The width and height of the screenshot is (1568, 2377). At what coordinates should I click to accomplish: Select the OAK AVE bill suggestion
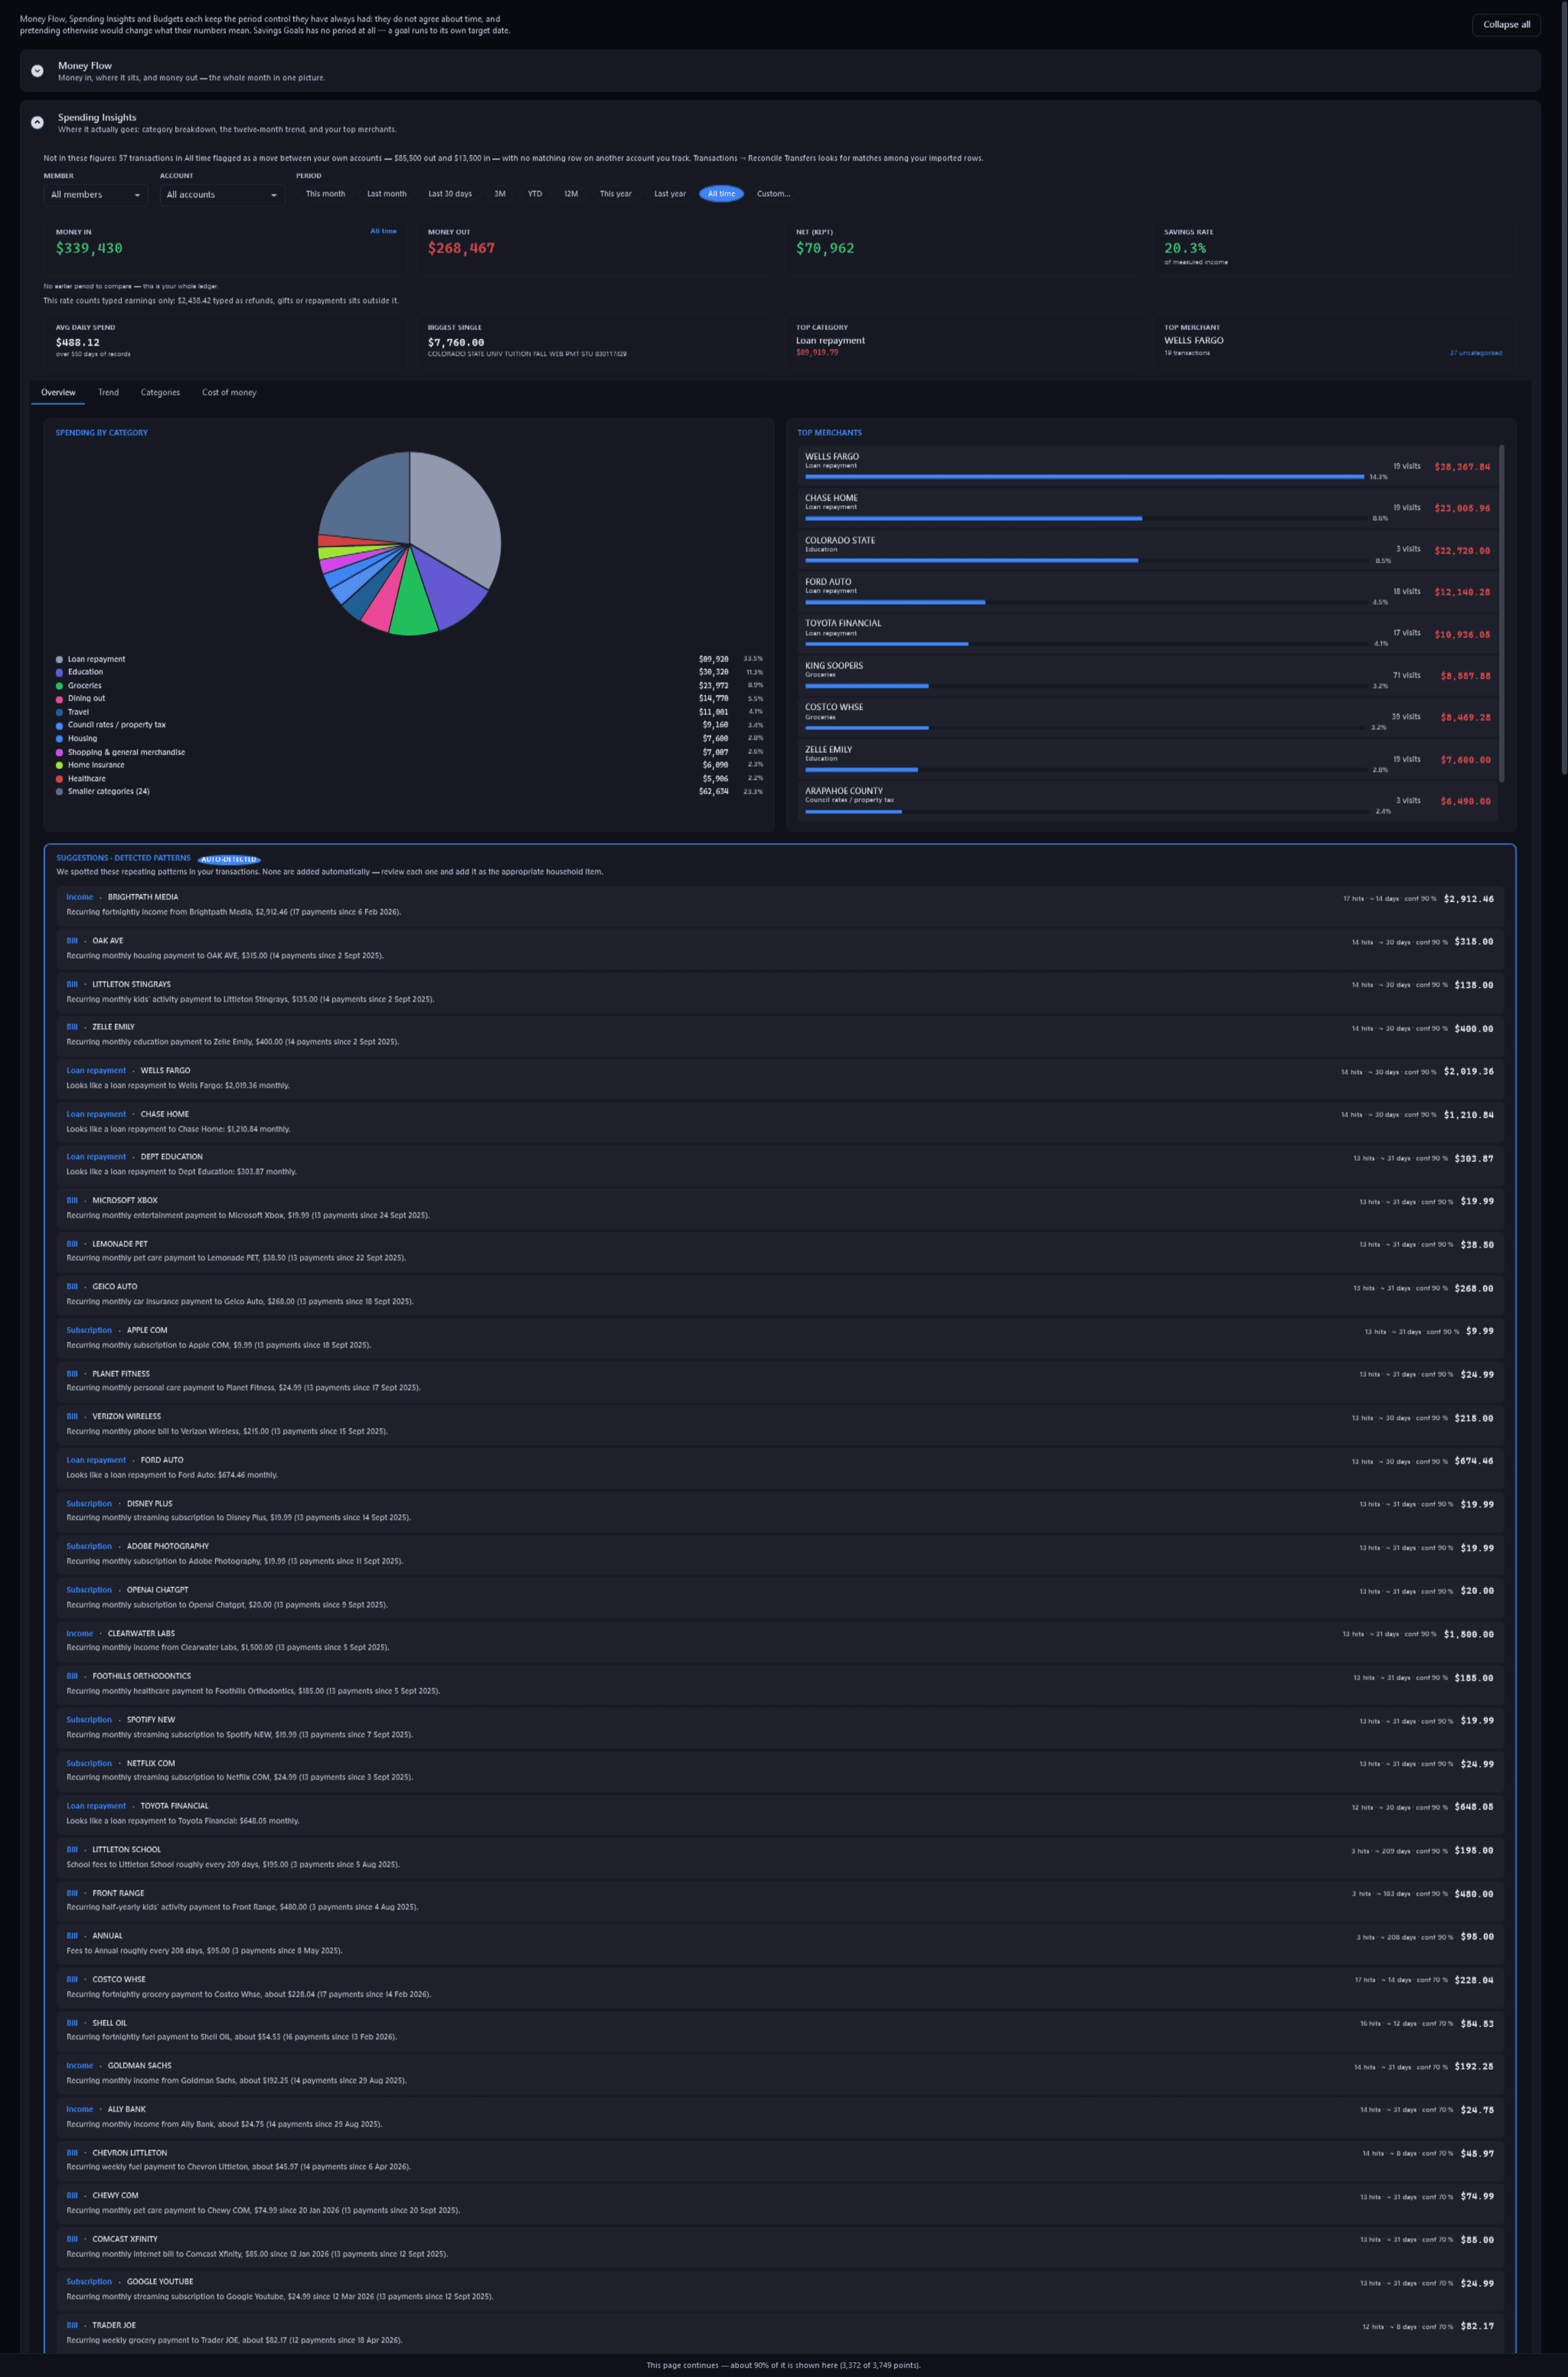[780, 948]
